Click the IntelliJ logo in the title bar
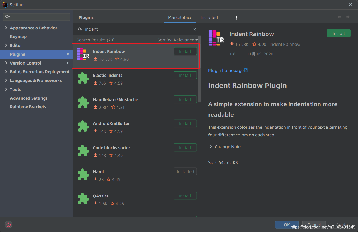358x232 pixels. click(x=5, y=5)
